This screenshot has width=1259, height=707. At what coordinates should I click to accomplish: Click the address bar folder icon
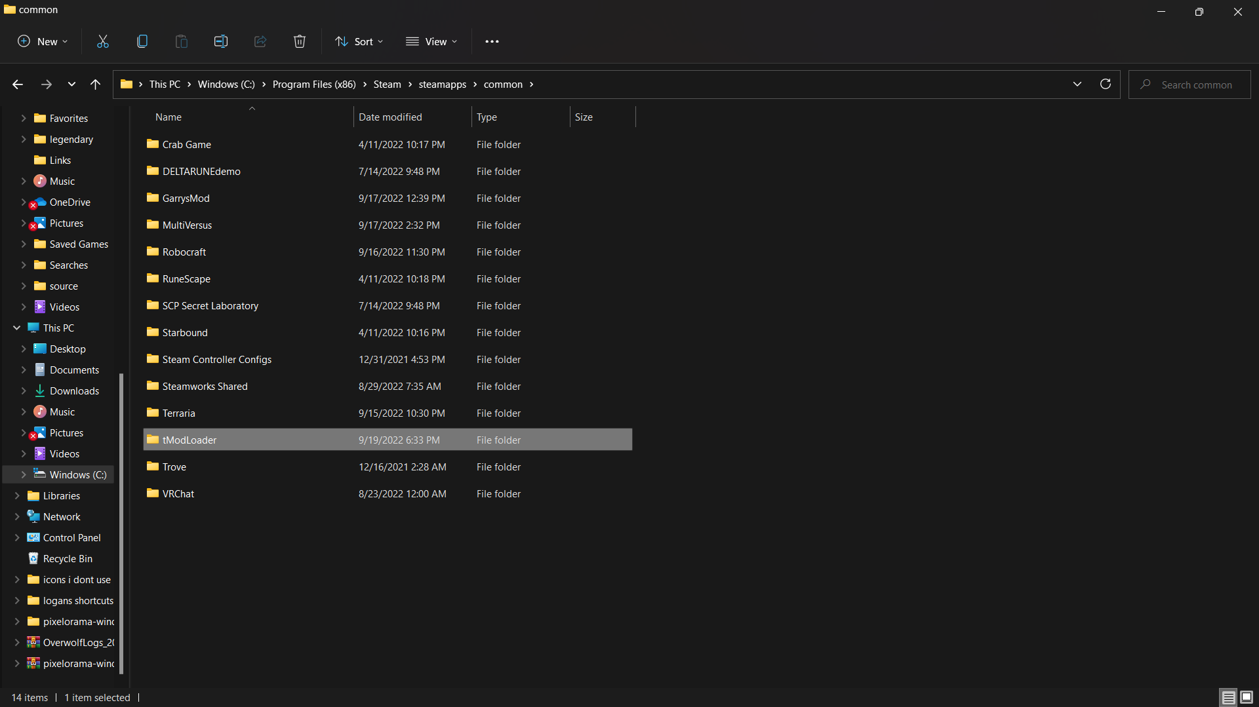pyautogui.click(x=127, y=84)
